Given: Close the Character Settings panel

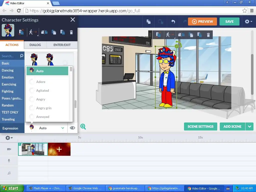Looking at the screenshot, I should [73, 19].
